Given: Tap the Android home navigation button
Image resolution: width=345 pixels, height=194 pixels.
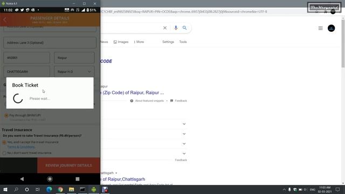Looking at the screenshot, I should [50, 179].
